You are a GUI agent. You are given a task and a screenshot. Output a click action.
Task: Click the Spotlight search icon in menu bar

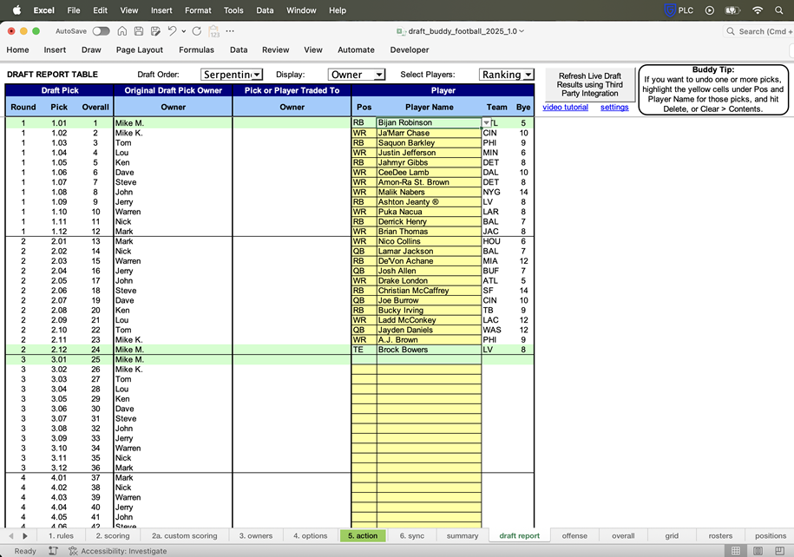pyautogui.click(x=778, y=10)
